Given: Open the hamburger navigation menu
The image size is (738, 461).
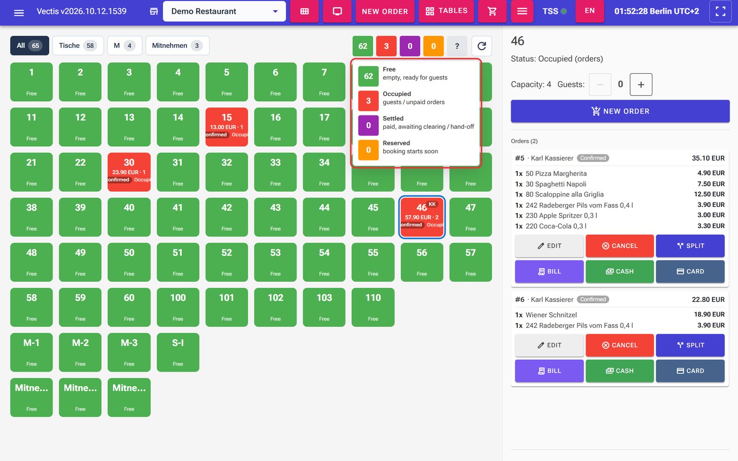Looking at the screenshot, I should [19, 12].
